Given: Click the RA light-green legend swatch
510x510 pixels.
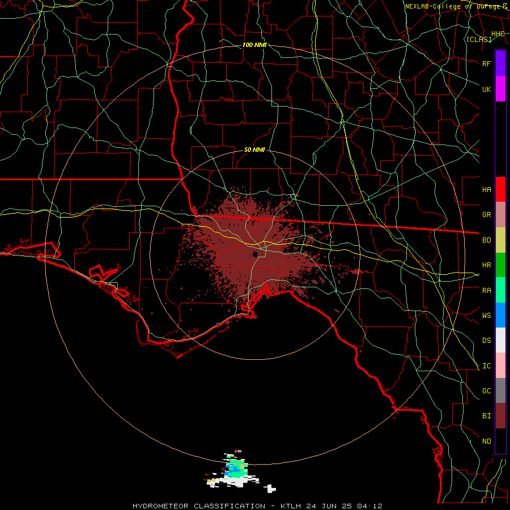Looking at the screenshot, I should [x=500, y=290].
